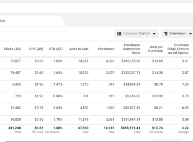Screen dimensions: 193x142
Task: Select Adds to Cart value 1,213
Action: point(84,84)
